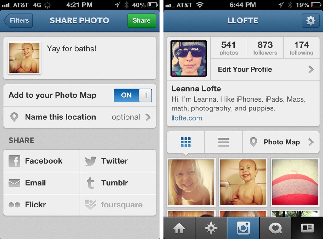Open the llofte.com link

coord(187,118)
